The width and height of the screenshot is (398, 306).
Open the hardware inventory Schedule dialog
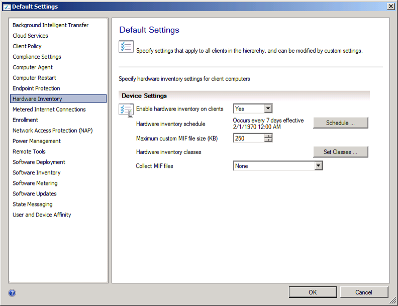coord(340,123)
